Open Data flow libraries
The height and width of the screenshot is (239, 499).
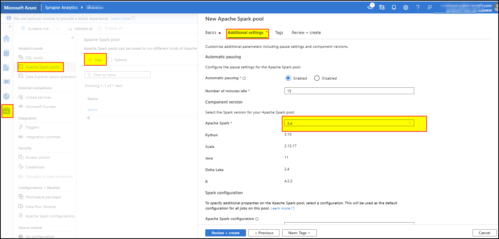coord(41,207)
